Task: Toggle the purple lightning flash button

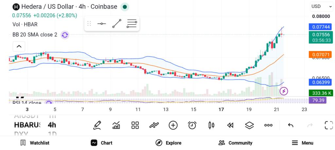Action: tap(284, 91)
